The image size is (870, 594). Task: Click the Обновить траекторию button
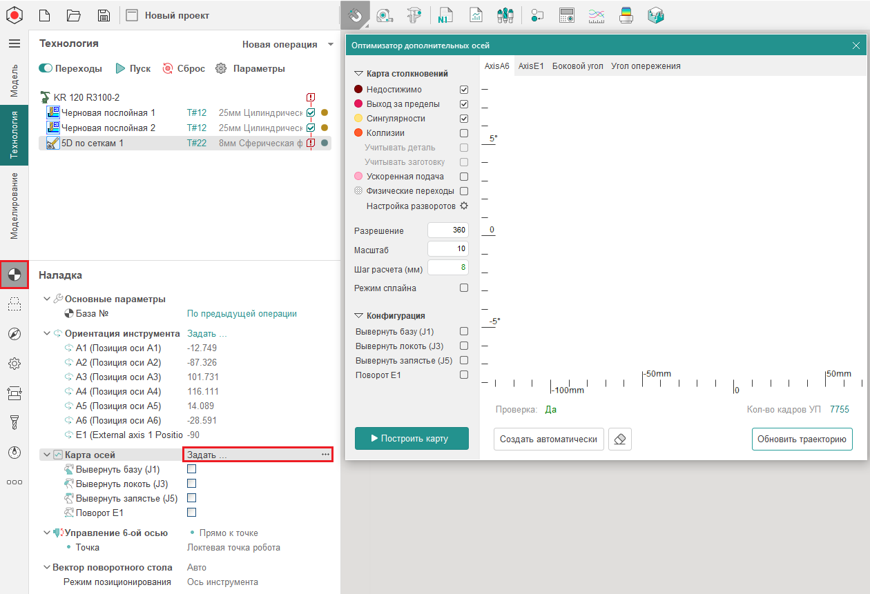coord(802,439)
